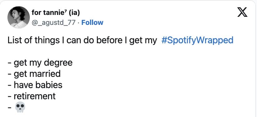The image size is (257, 117).
Task: Click the 'have babies' line
Action: pyautogui.click(x=35, y=85)
